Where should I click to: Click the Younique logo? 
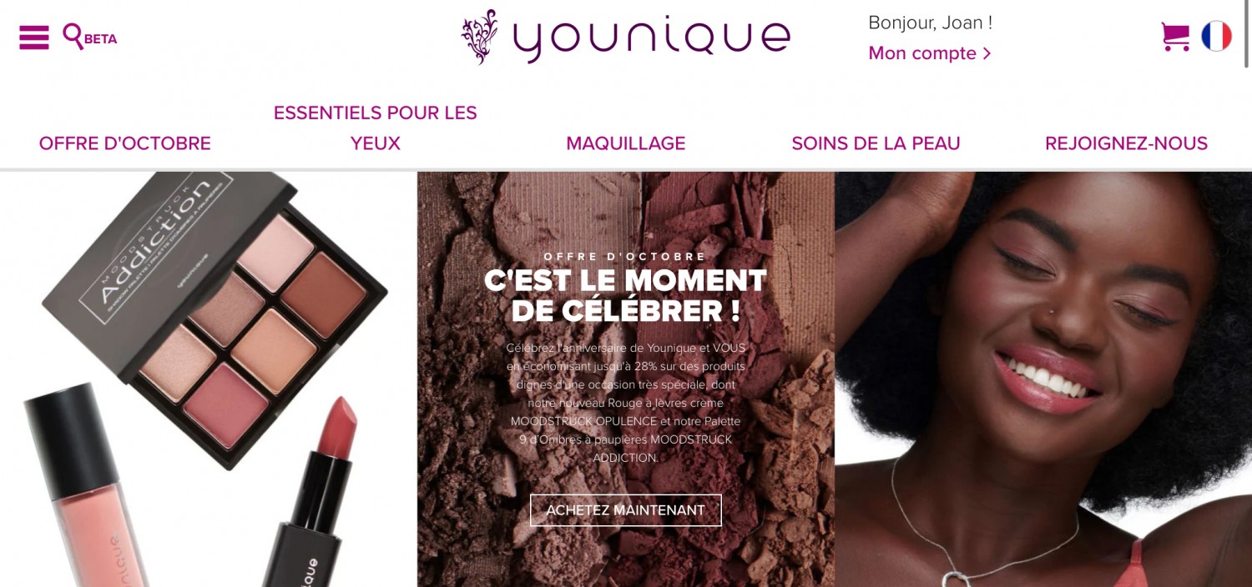(626, 37)
